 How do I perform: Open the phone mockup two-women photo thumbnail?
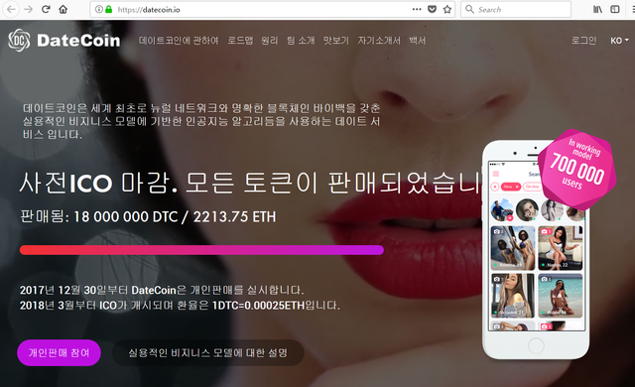[x=513, y=248]
